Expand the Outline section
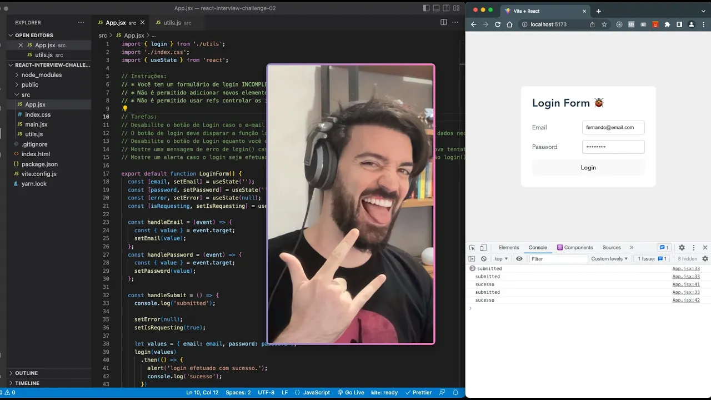This screenshot has width=711, height=400. coord(49,373)
